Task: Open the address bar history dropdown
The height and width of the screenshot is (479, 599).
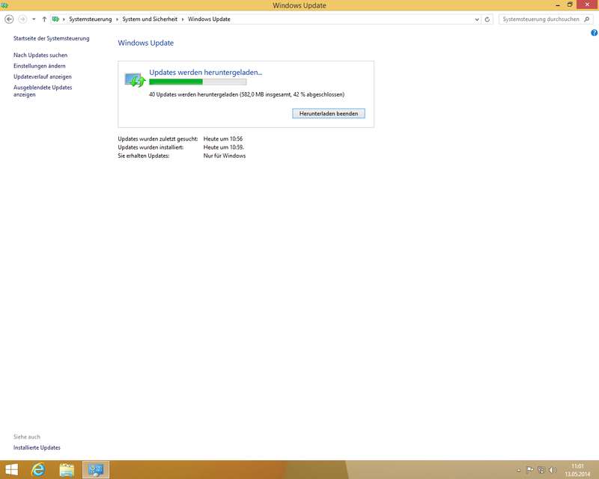Action: click(477, 19)
